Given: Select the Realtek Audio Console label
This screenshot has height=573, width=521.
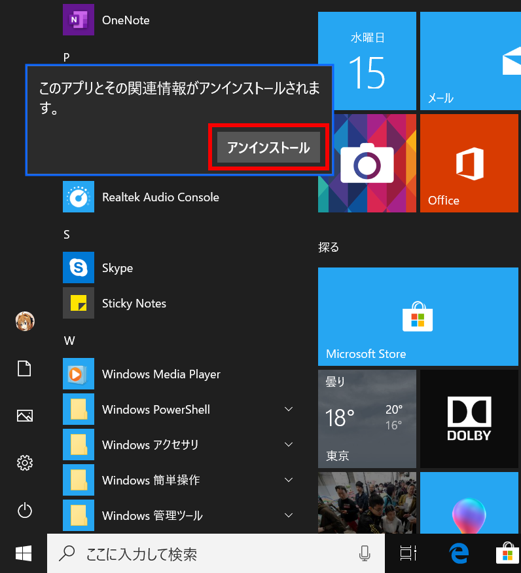Looking at the screenshot, I should pyautogui.click(x=160, y=197).
